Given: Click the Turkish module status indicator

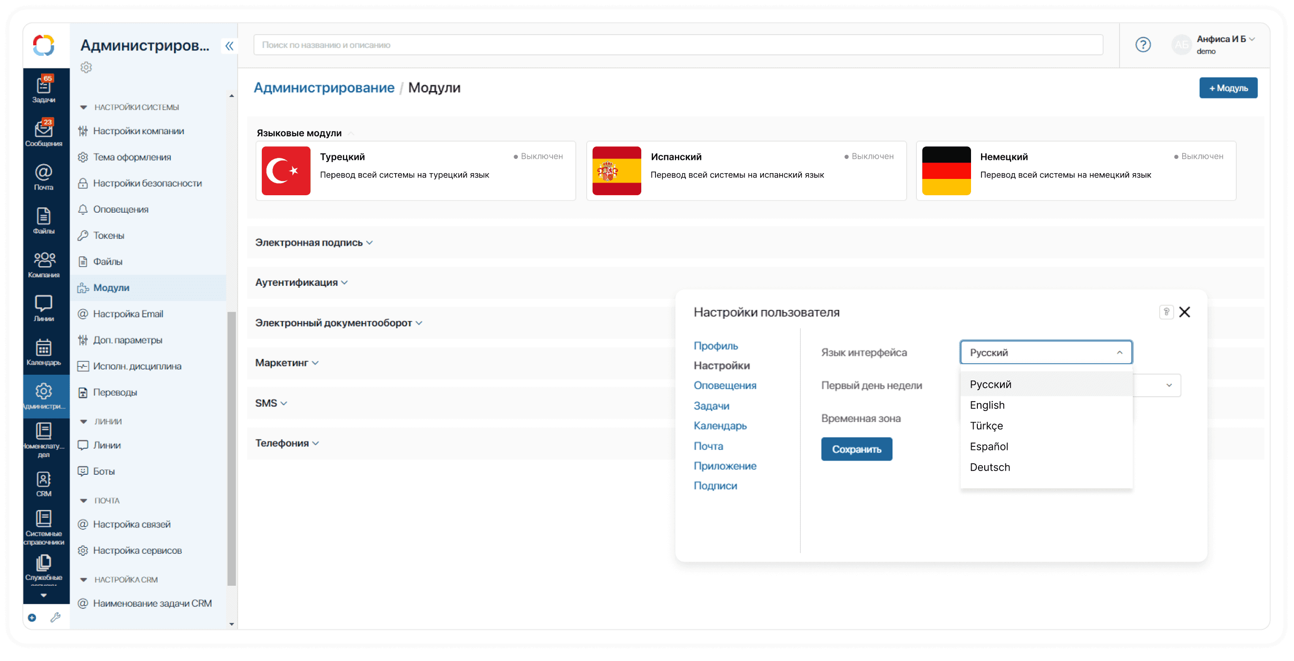Looking at the screenshot, I should pyautogui.click(x=538, y=156).
